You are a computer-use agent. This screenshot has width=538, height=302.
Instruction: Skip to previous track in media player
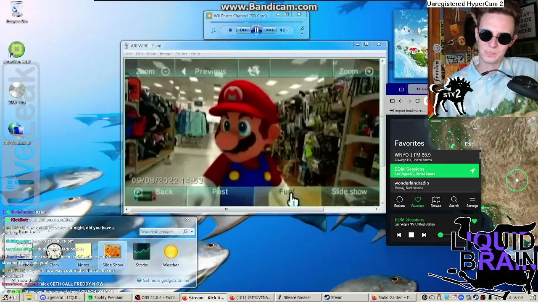pos(243,30)
